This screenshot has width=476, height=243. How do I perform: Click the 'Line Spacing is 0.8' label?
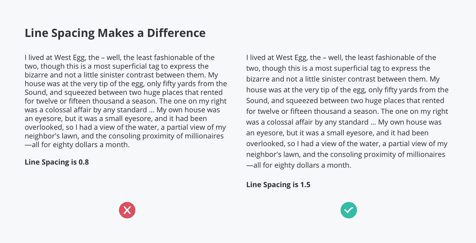(x=57, y=162)
